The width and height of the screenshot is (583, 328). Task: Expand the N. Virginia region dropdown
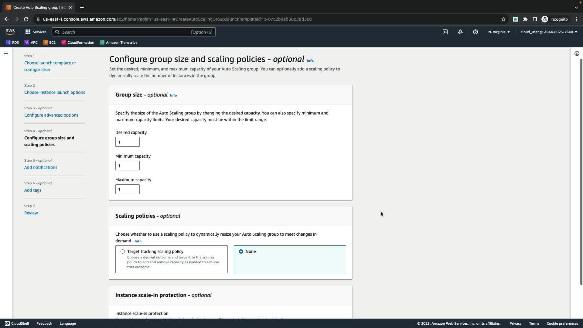pyautogui.click(x=499, y=32)
